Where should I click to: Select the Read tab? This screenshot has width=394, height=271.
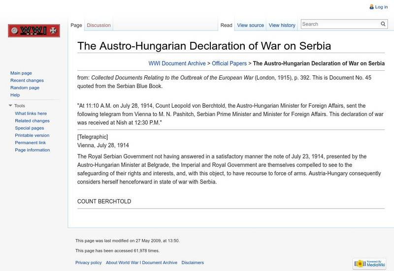[226, 25]
